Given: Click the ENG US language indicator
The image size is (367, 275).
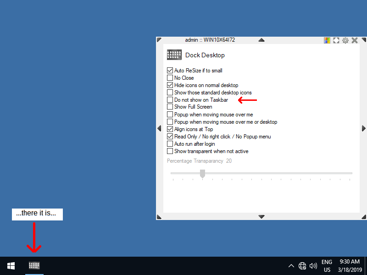Looking at the screenshot, I should pos(327,266).
